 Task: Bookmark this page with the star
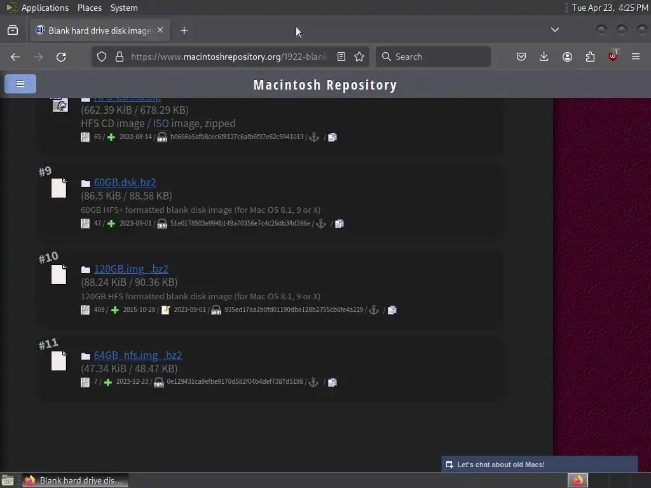click(x=360, y=57)
